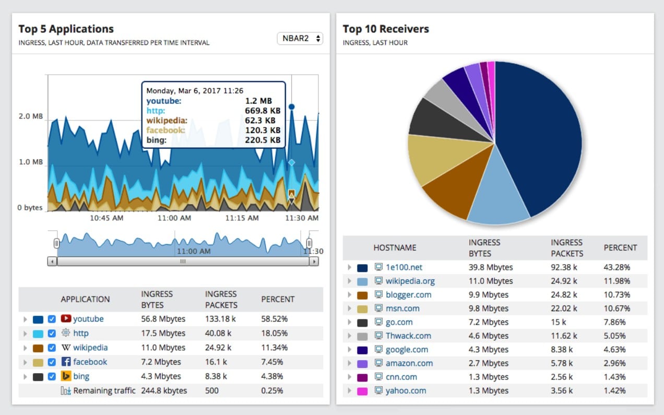Image resolution: width=664 pixels, height=415 pixels.
Task: Uncheck the youtube application checkbox
Action: point(52,319)
